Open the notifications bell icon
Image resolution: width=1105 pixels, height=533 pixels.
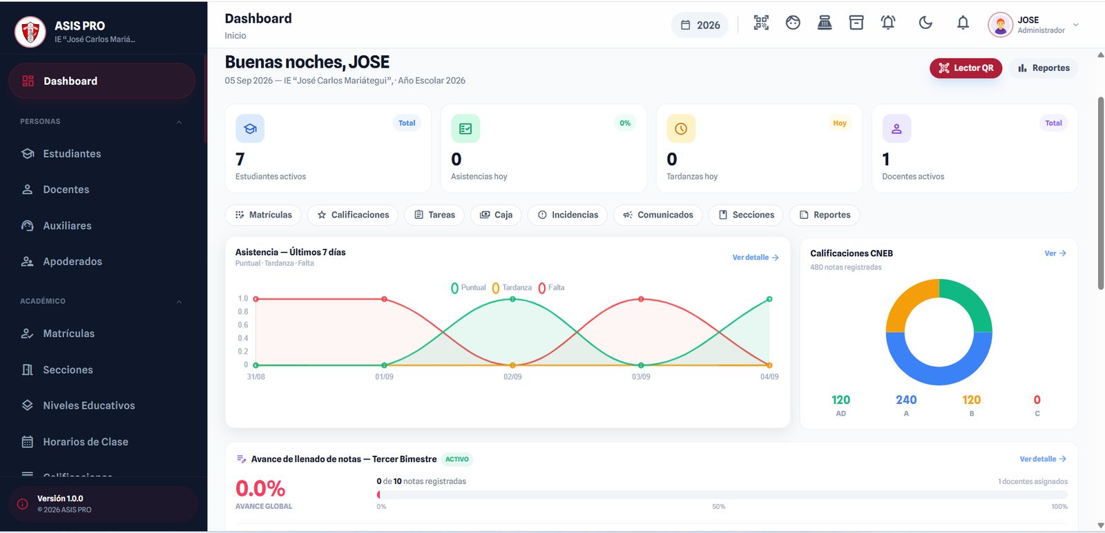point(963,23)
